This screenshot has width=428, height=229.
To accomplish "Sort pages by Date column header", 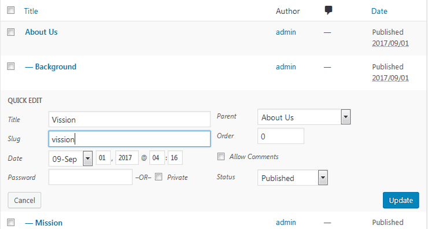I will tap(379, 11).
